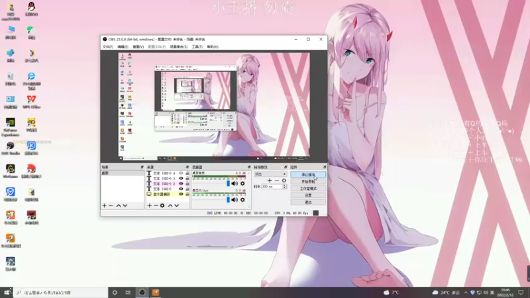This screenshot has height=298, width=530.
Task: Switch to OBS taskbar icon
Action: click(142, 293)
